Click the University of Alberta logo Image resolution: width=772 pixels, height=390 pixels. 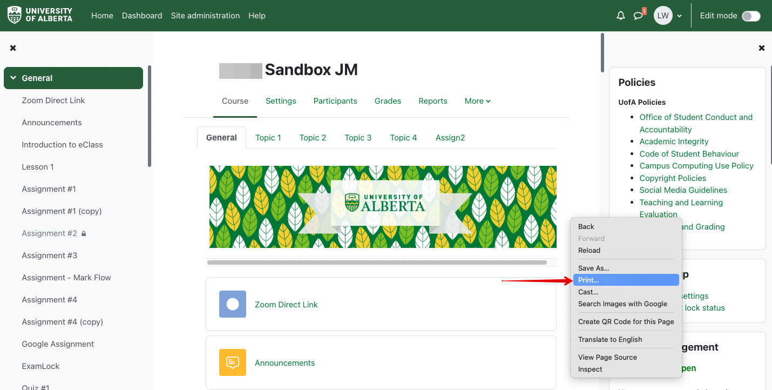tap(40, 15)
